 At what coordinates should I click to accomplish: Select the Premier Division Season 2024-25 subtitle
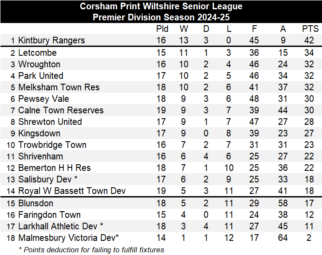click(x=161, y=17)
